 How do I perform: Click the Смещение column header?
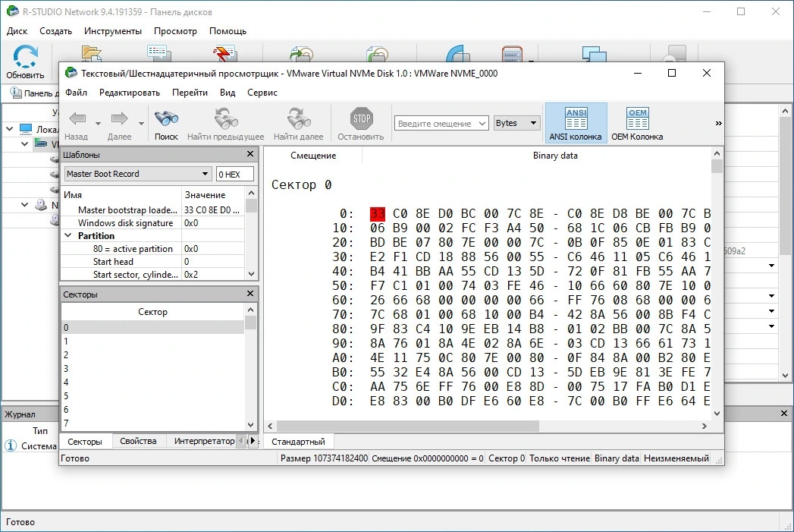[x=313, y=156]
